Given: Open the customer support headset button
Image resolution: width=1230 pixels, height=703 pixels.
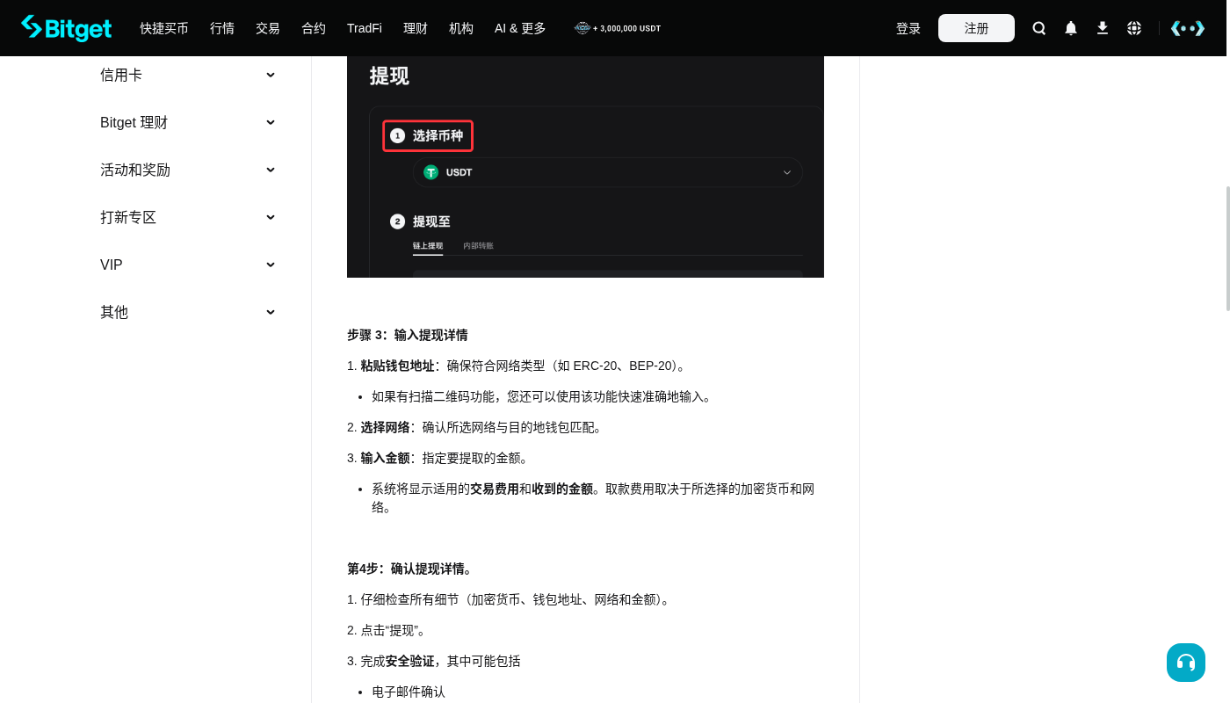Looking at the screenshot, I should pos(1186,663).
